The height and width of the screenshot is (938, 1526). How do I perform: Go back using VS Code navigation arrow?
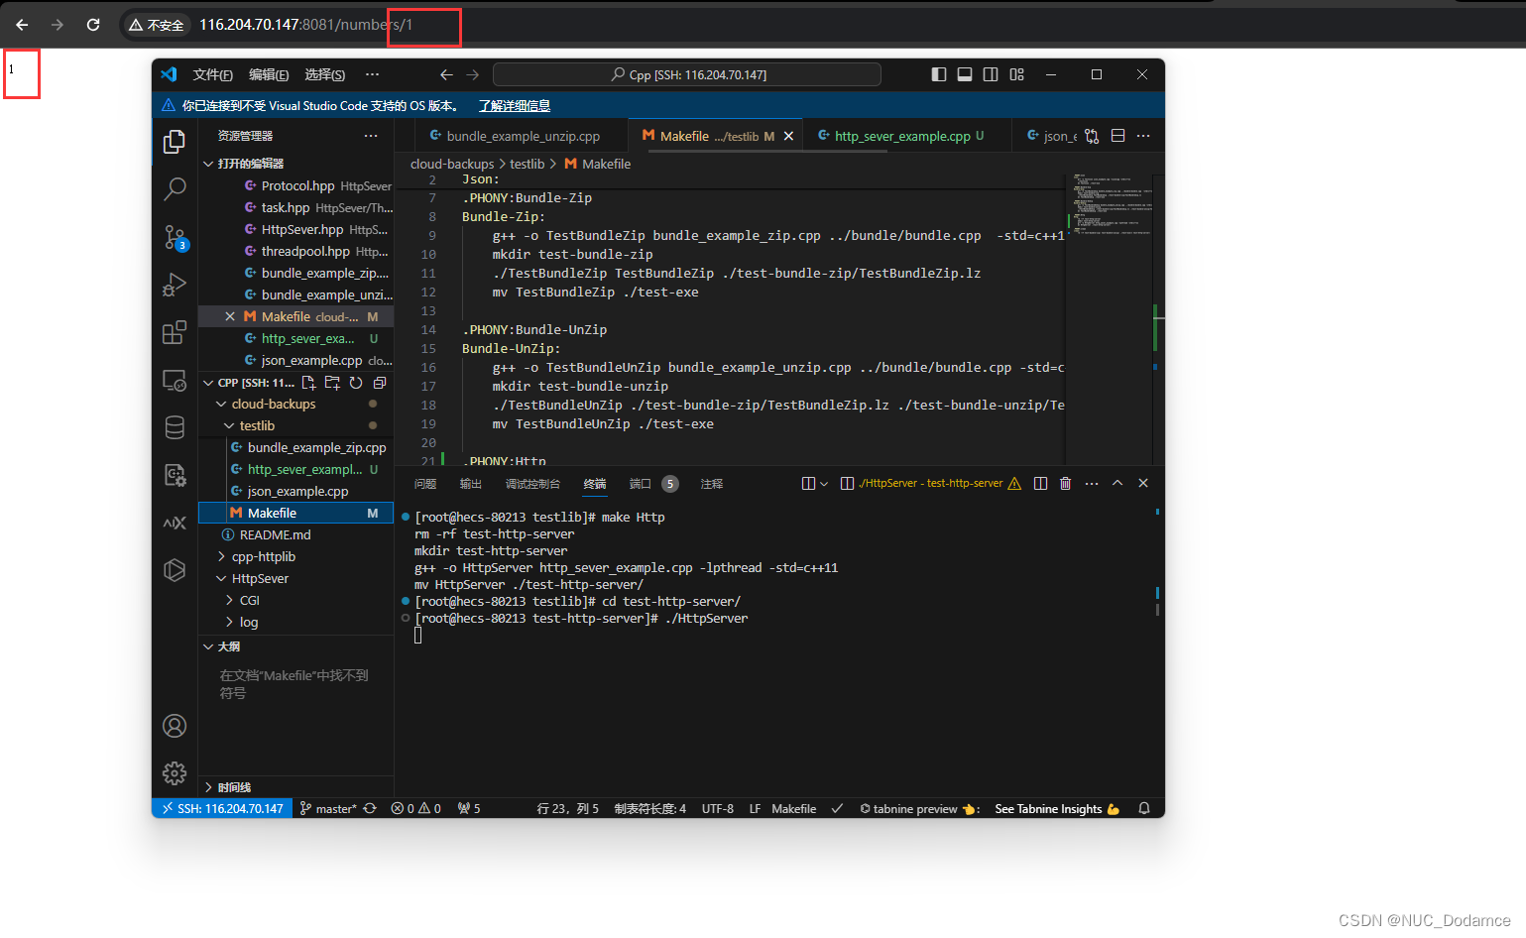tap(446, 74)
